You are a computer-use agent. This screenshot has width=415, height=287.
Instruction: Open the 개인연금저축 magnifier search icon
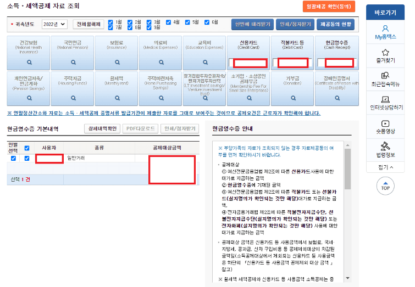(x=29, y=98)
